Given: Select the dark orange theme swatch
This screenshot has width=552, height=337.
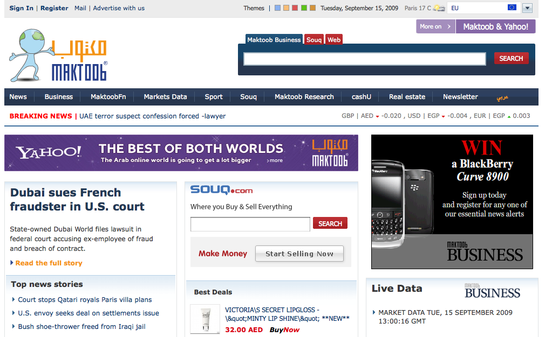Looking at the screenshot, I should [x=312, y=8].
